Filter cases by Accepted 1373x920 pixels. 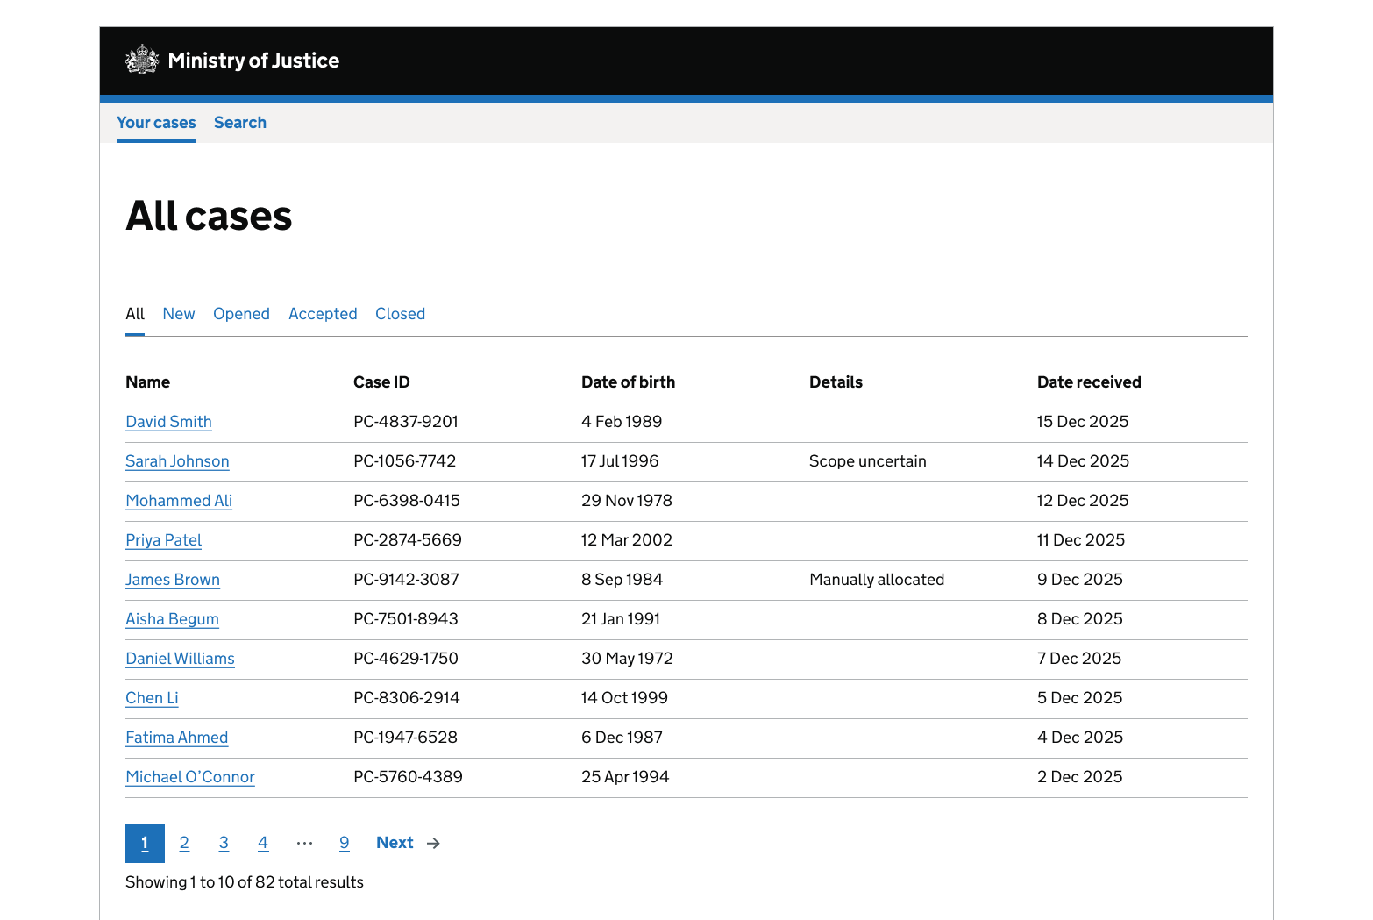click(x=323, y=314)
